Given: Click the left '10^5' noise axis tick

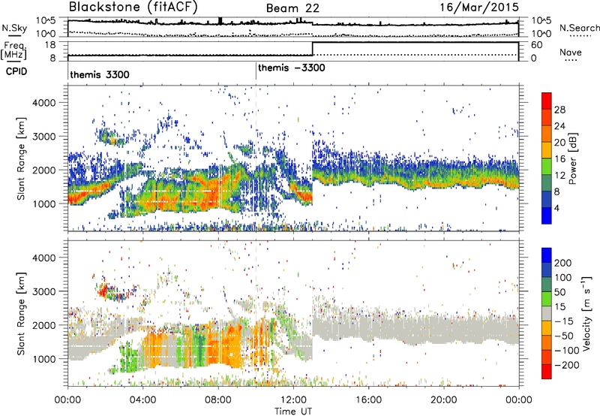Looking at the screenshot, I should [x=46, y=21].
